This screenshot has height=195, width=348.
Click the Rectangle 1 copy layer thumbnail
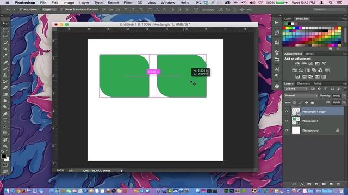pos(296,111)
